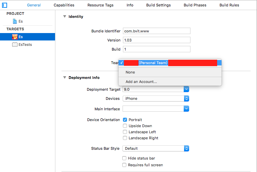The width and height of the screenshot is (257, 172).
Task: Check the Hide status bar option
Action: [125, 158]
